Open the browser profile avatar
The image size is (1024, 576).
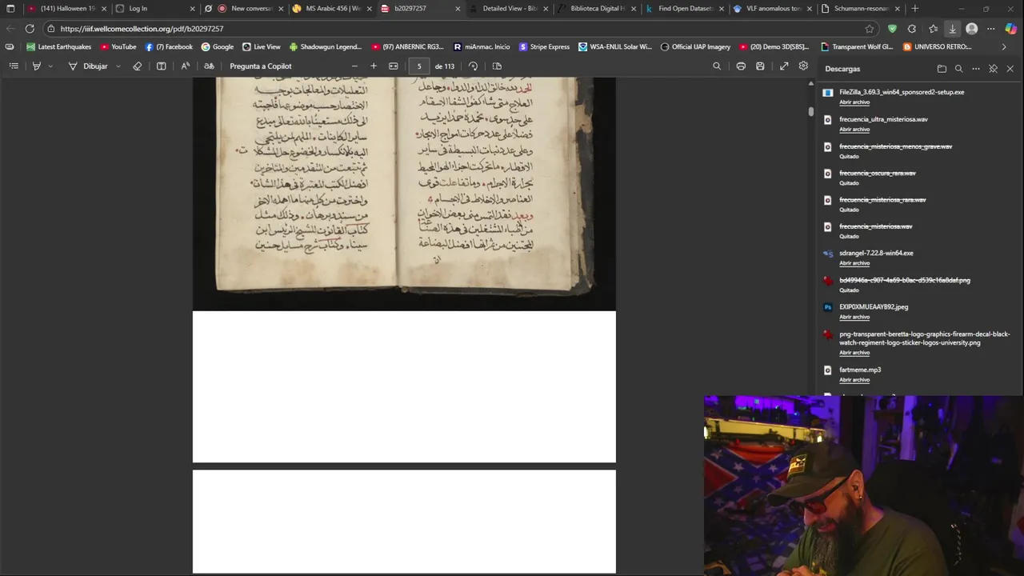(972, 29)
